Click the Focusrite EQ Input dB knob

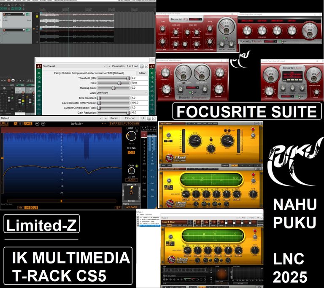[222, 44]
